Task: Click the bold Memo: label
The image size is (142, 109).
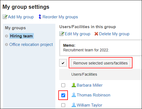Action: 69,45
